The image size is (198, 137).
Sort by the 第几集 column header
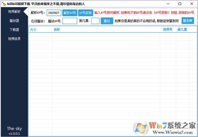(182, 30)
